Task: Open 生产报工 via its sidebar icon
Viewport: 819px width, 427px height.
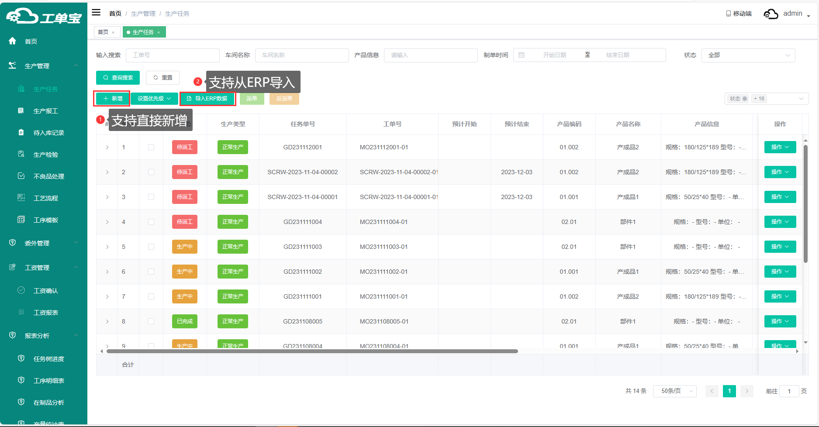Action: [x=21, y=111]
